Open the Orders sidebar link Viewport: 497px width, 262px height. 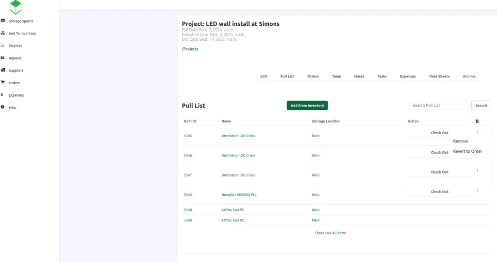[x=14, y=83]
